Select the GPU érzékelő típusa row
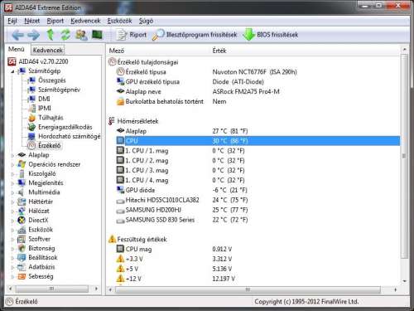The height and width of the screenshot is (311, 414). [x=253, y=82]
